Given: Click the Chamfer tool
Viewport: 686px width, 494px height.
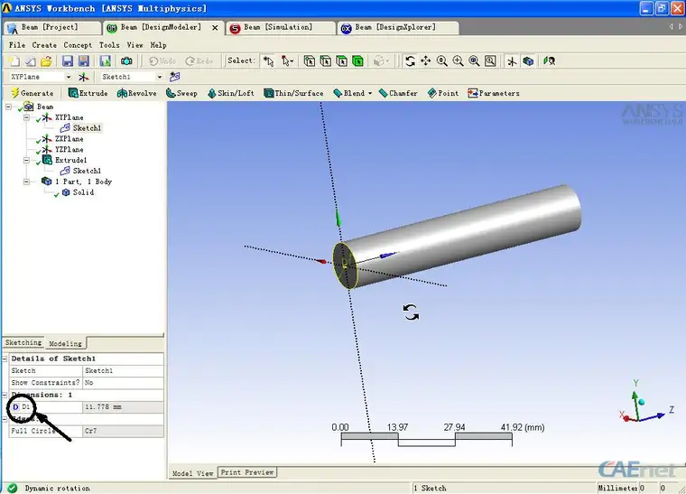Looking at the screenshot, I should [398, 93].
